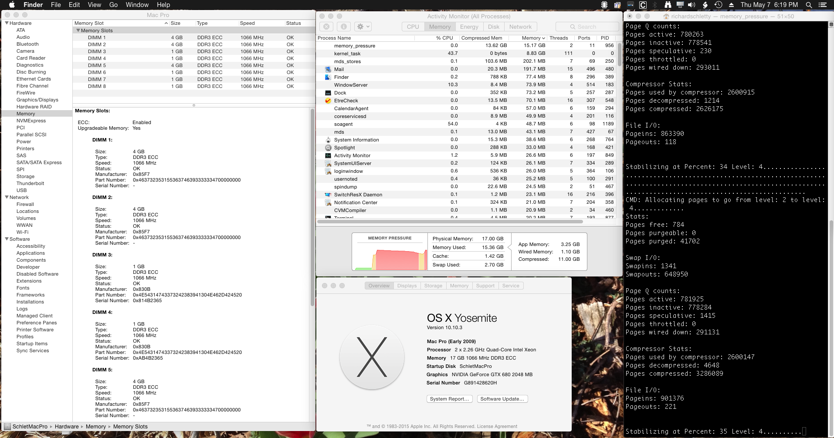Click the System Report button

click(x=449, y=399)
